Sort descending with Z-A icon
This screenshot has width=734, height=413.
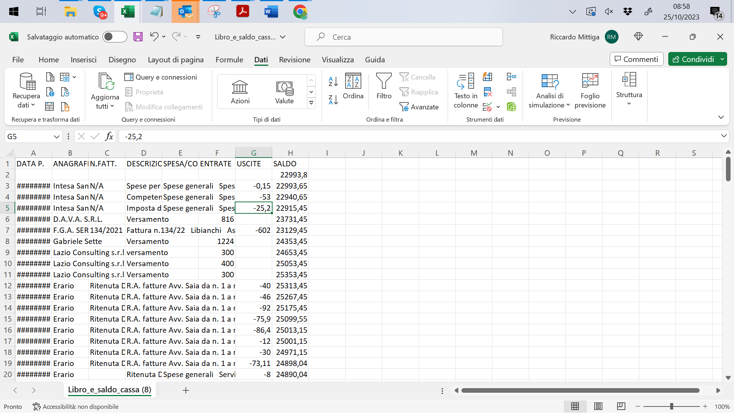tap(333, 100)
